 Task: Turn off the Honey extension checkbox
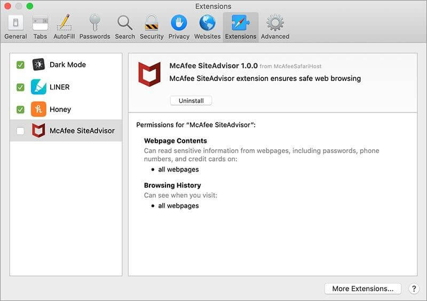point(20,110)
